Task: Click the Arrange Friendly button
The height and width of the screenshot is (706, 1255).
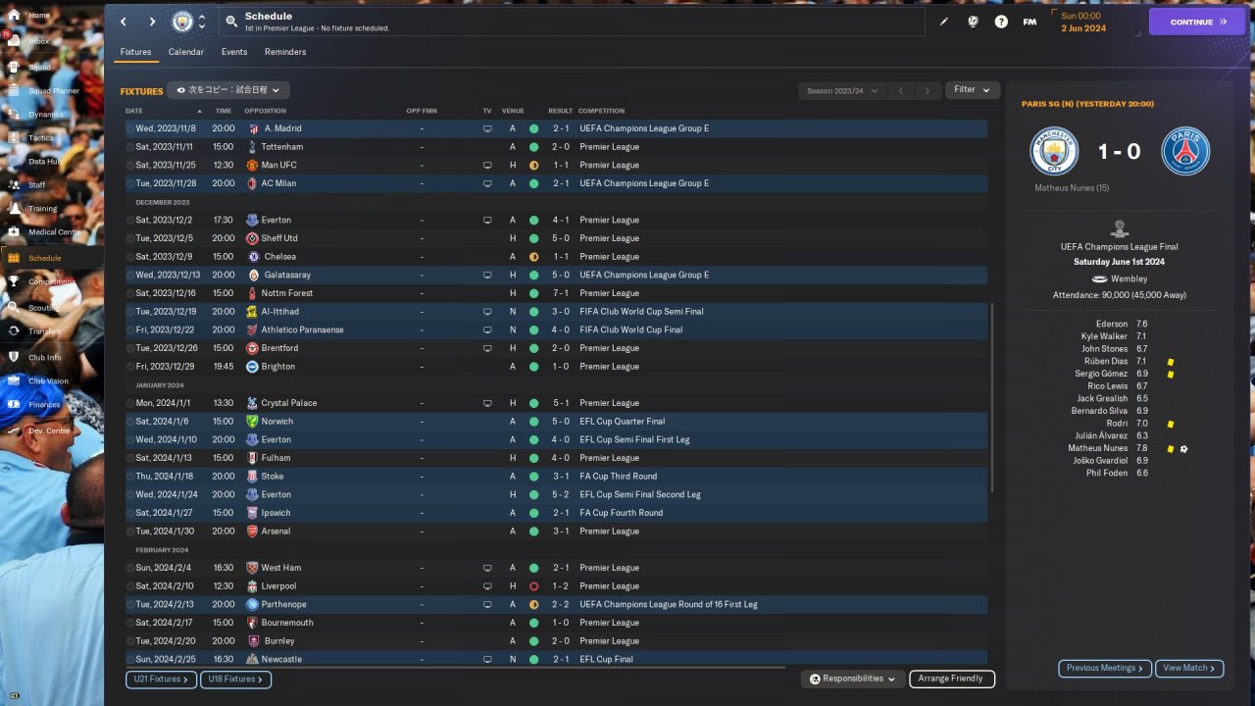Action: [951, 679]
